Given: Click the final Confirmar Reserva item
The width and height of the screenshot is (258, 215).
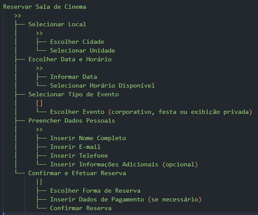Looking at the screenshot, I should pyautogui.click(x=81, y=208).
